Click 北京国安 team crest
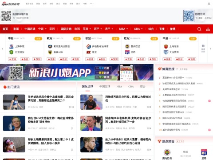The height and width of the screenshot is (160, 213). pos(11,52)
